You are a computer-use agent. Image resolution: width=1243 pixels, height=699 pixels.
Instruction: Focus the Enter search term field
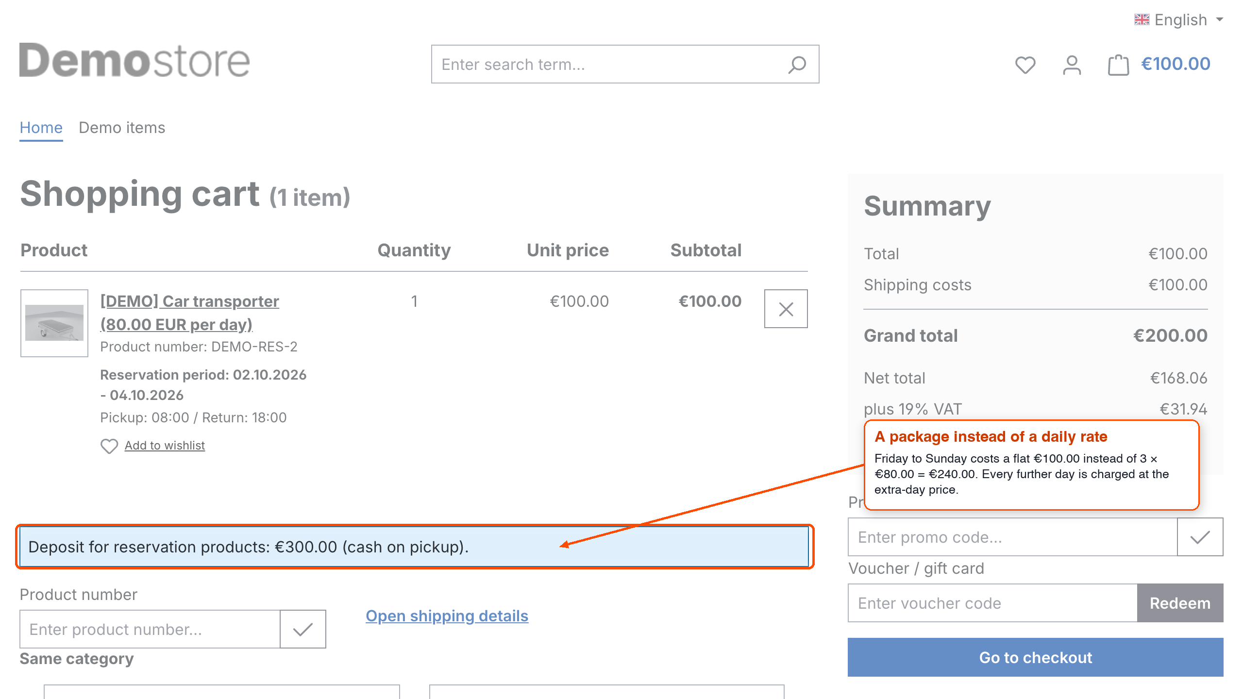point(607,65)
